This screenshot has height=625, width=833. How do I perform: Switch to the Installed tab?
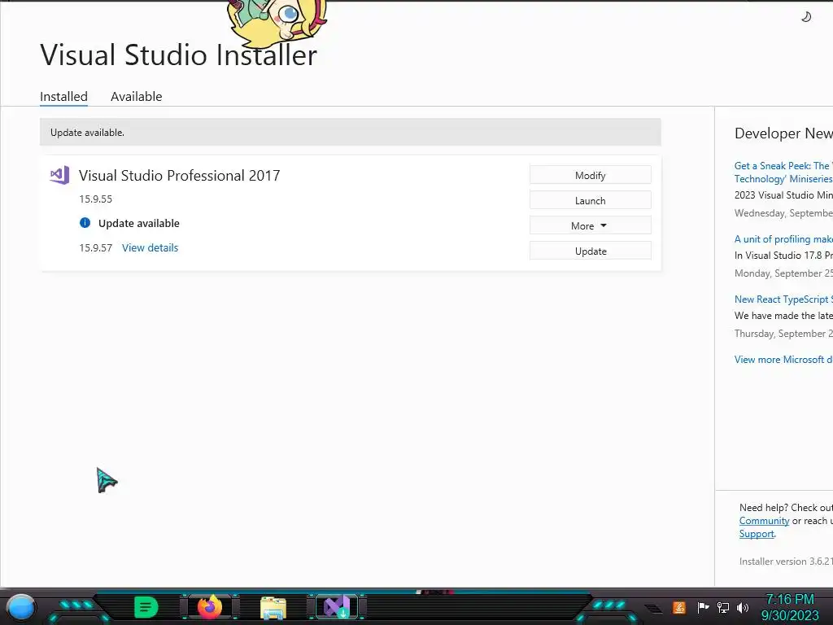click(63, 96)
